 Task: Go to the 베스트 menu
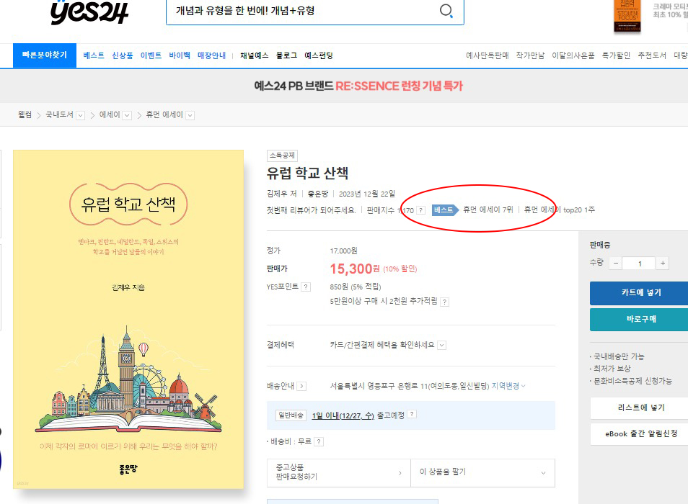(94, 55)
